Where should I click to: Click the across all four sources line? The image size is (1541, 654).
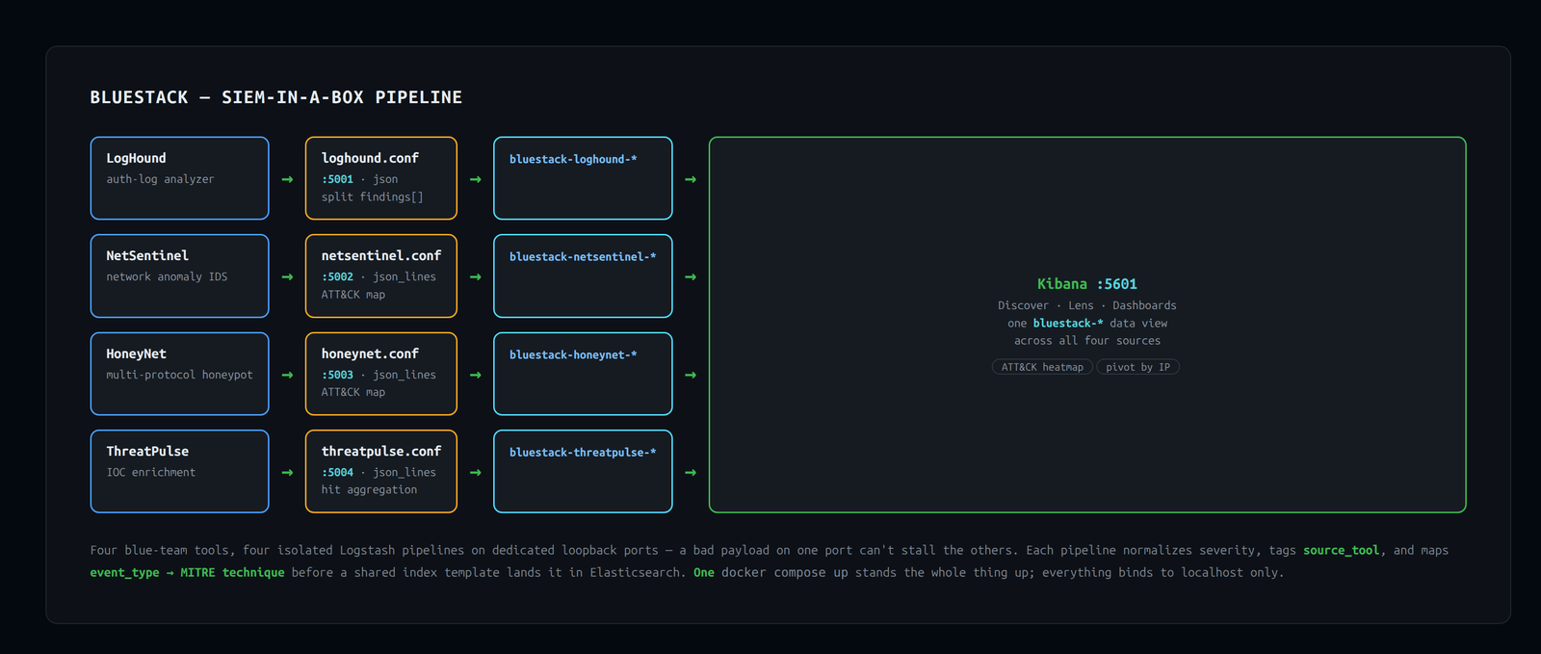(1087, 340)
